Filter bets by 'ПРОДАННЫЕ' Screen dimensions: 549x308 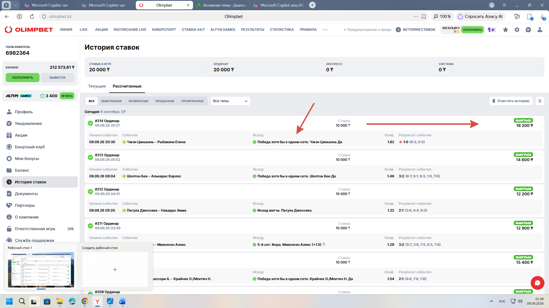(x=165, y=101)
